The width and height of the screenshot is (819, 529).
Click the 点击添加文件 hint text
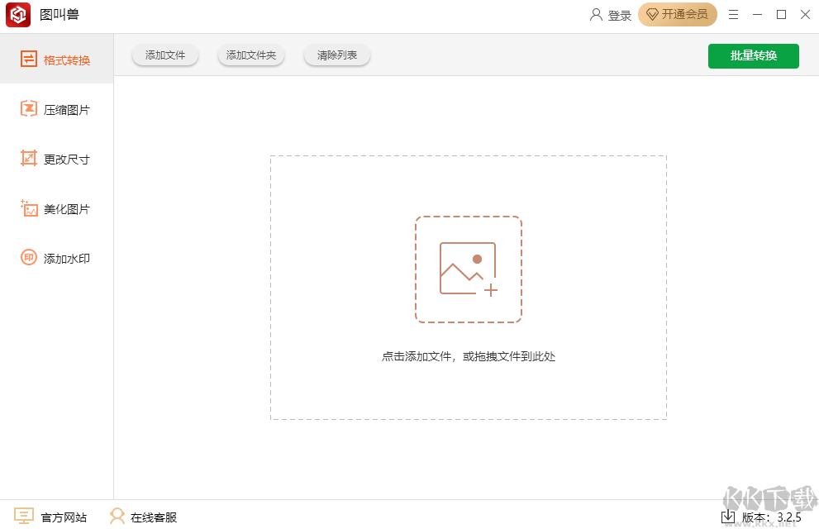pyautogui.click(x=468, y=357)
